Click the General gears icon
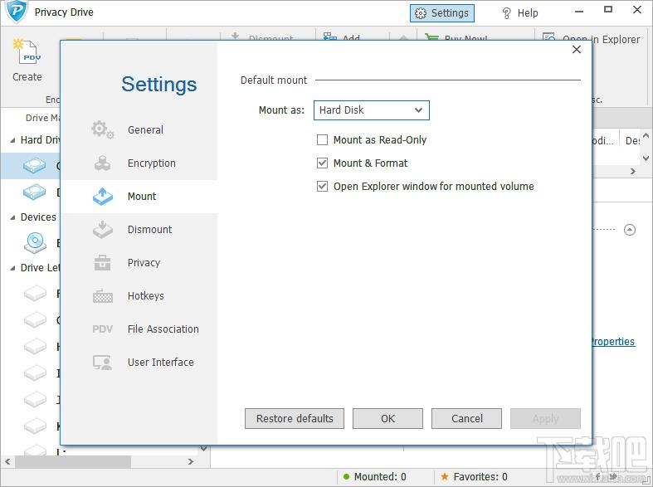The image size is (653, 487). coord(102,130)
